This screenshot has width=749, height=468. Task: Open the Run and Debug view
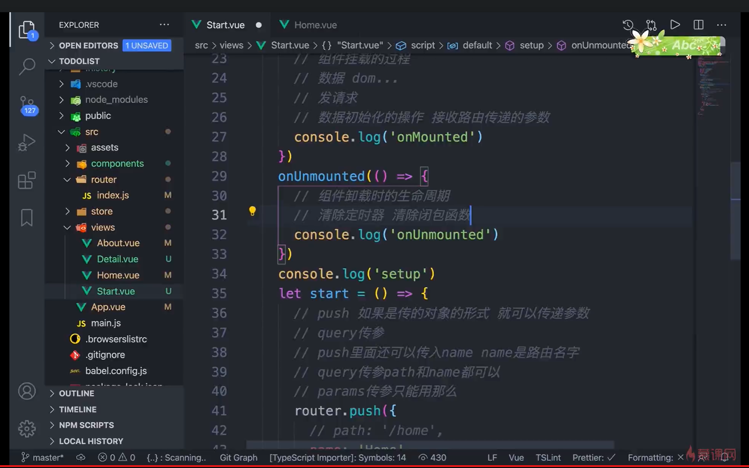click(27, 143)
